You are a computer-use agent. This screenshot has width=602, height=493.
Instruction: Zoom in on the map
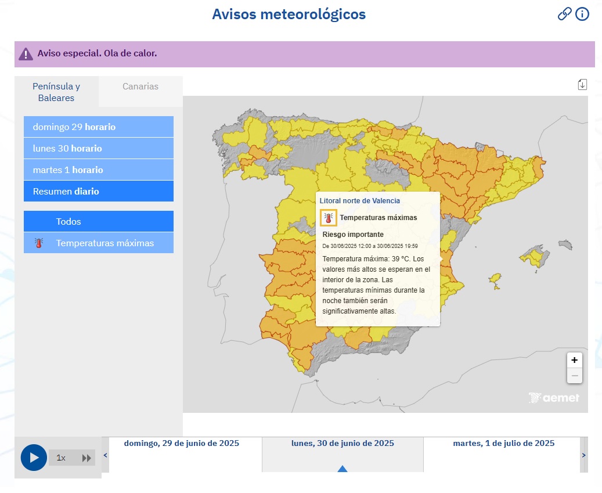[x=574, y=360]
